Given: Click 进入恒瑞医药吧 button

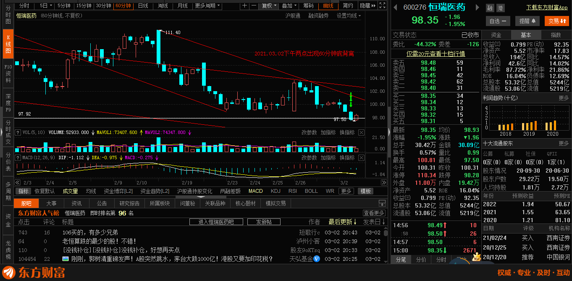Looking at the screenshot, I should tap(215, 222).
